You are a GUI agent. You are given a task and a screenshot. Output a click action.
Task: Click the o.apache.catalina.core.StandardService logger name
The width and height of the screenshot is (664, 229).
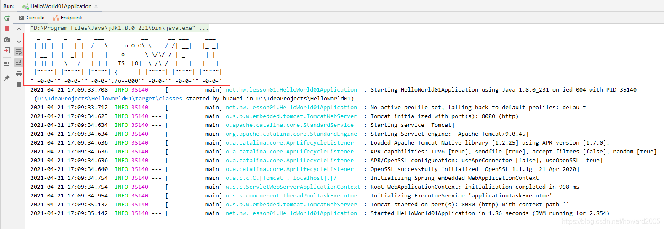click(290, 125)
